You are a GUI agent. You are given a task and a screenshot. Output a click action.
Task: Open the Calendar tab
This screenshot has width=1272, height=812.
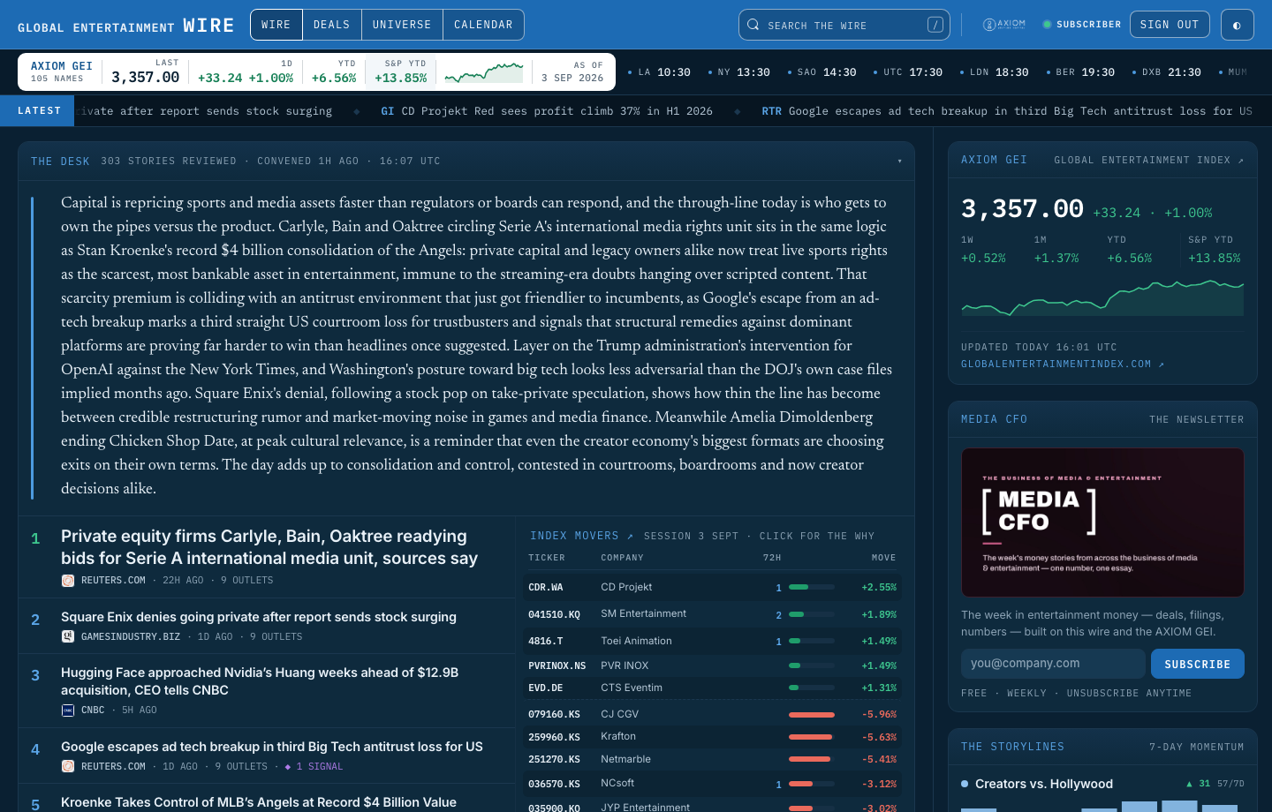[483, 25]
